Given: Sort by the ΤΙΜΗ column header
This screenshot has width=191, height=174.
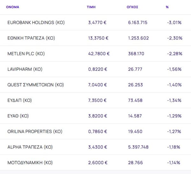Looking at the screenshot, I should [91, 7].
